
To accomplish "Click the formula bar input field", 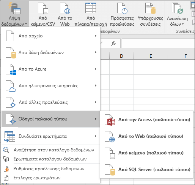I will coord(158,43).
